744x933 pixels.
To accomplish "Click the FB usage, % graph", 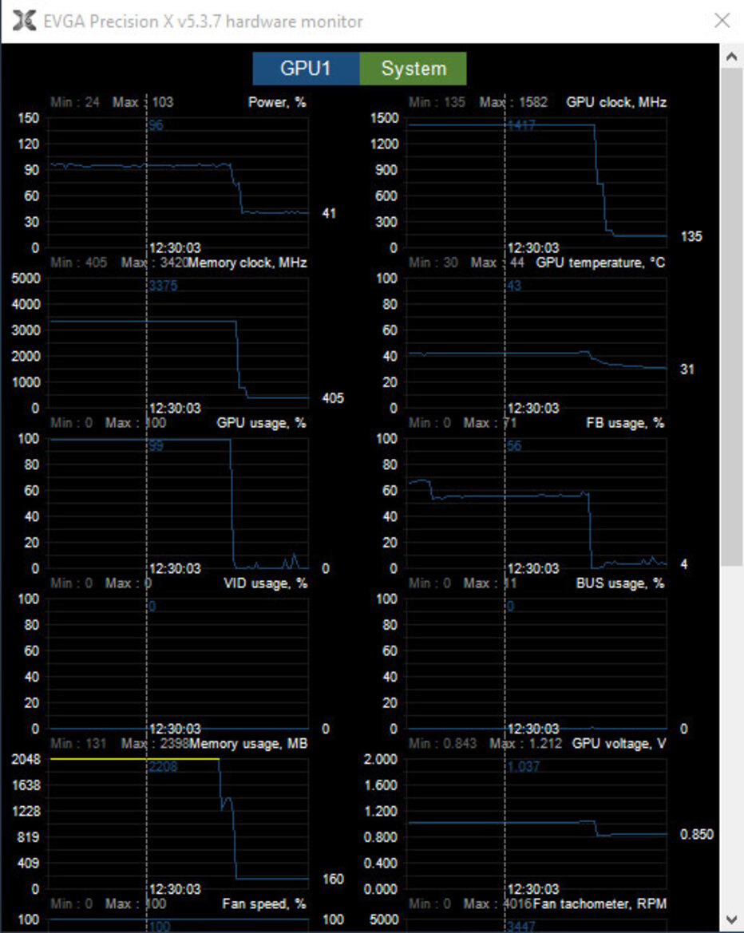I will (537, 503).
